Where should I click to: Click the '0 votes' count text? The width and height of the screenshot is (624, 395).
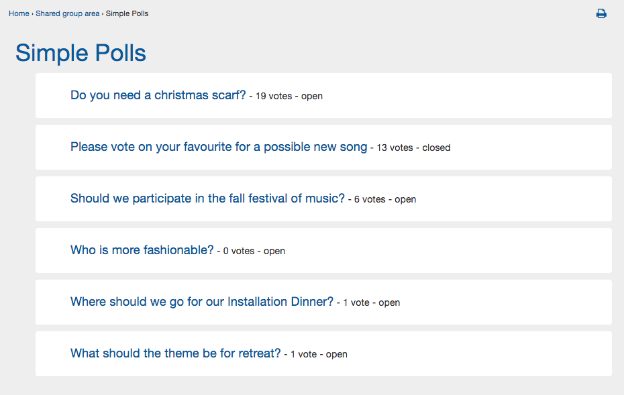tap(239, 251)
